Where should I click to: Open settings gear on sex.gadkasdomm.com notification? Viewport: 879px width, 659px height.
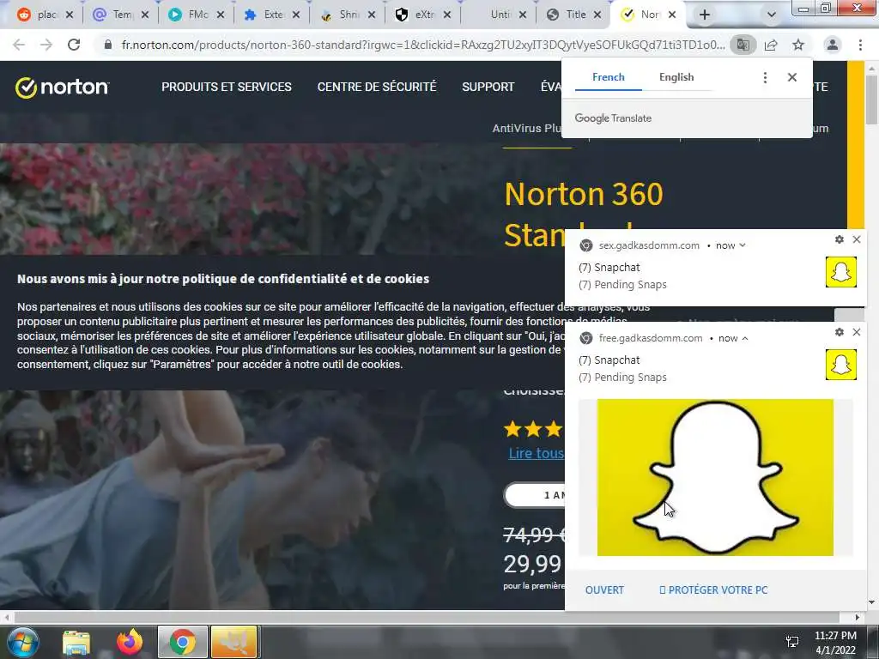(840, 239)
